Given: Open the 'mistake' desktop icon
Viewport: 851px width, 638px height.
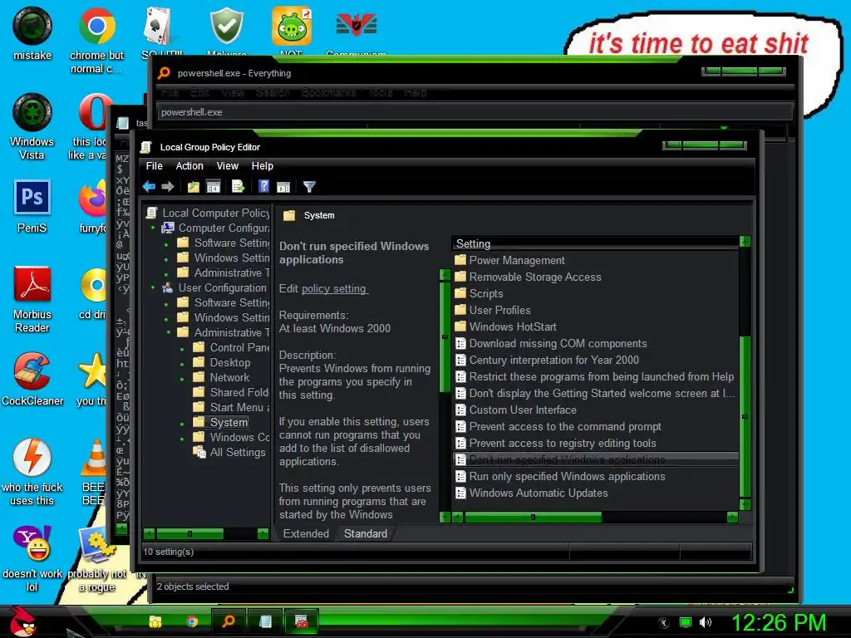Looking at the screenshot, I should (x=32, y=33).
